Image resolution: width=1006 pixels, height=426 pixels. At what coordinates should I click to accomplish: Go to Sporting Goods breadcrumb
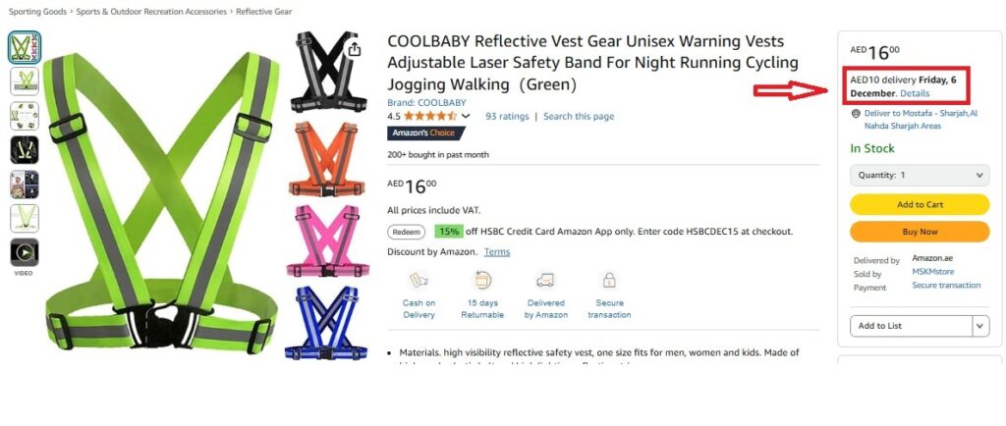(37, 12)
